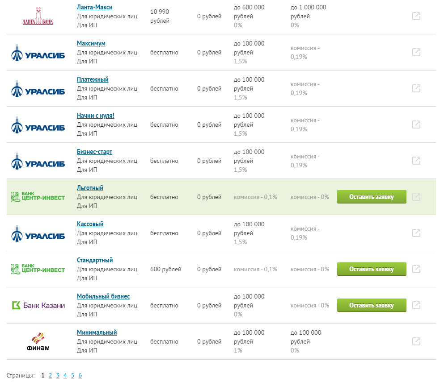Image resolution: width=440 pixels, height=390 pixels.
Task: Open the Кассовый tariff link
Action: [x=90, y=224]
